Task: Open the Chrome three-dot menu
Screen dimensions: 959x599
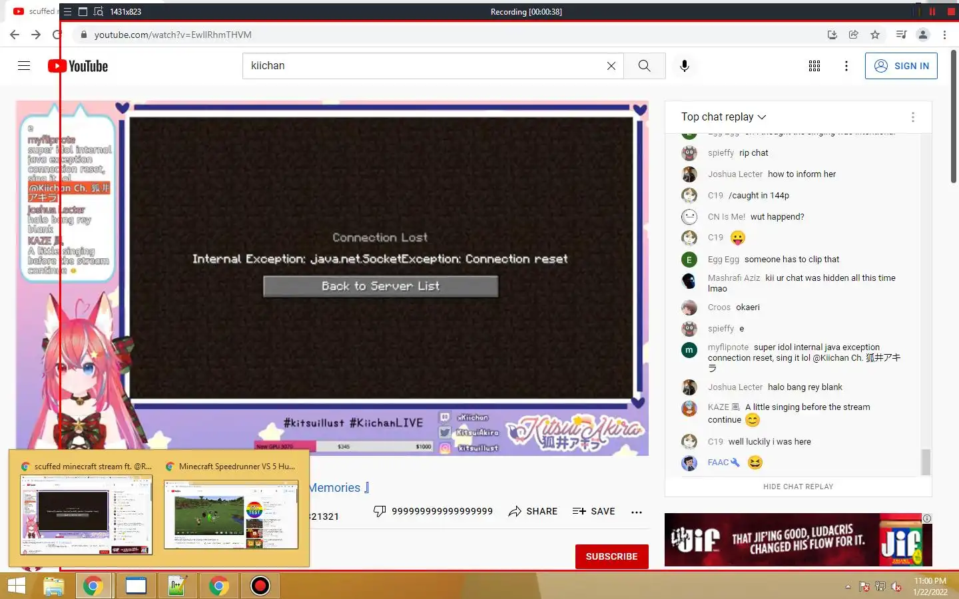Action: [x=944, y=35]
